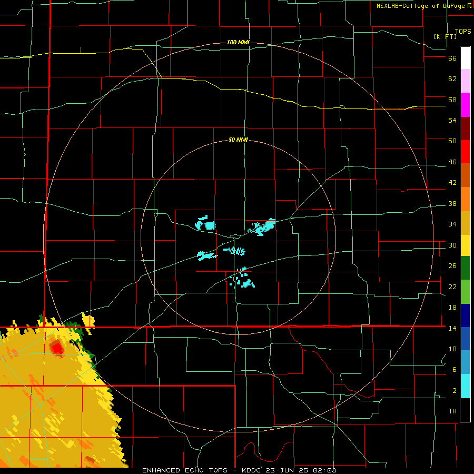Image resolution: width=474 pixels, height=474 pixels.
Task: Select the light pink legend swatch
Action: coord(465,81)
